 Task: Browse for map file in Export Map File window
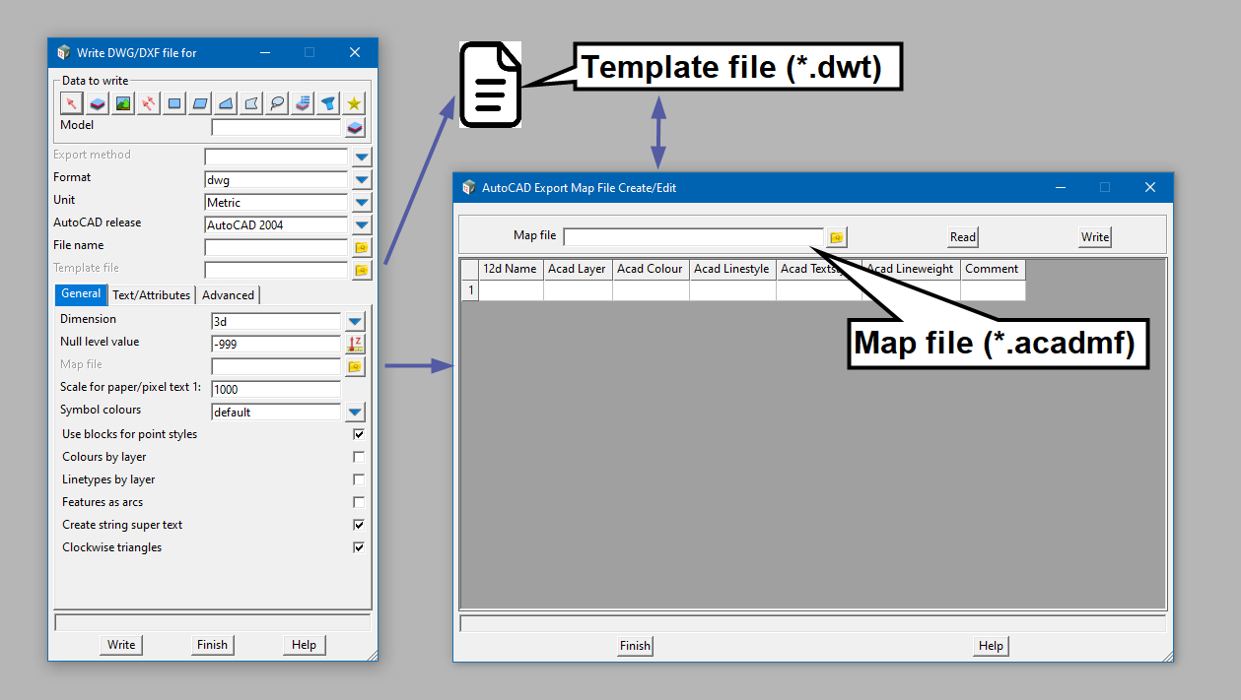[837, 237]
